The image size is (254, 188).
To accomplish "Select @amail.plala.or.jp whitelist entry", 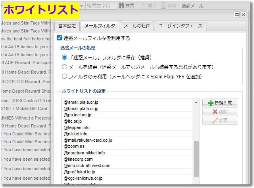I will (127, 102).
